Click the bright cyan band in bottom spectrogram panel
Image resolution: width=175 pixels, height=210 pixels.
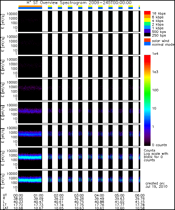pyautogui.click(x=30, y=180)
